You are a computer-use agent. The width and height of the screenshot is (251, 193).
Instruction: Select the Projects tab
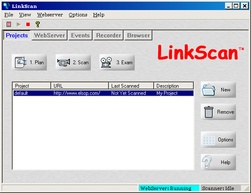[x=17, y=35]
